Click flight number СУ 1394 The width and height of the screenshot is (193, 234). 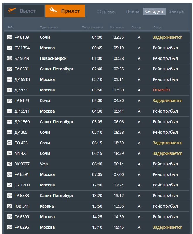point(22,48)
